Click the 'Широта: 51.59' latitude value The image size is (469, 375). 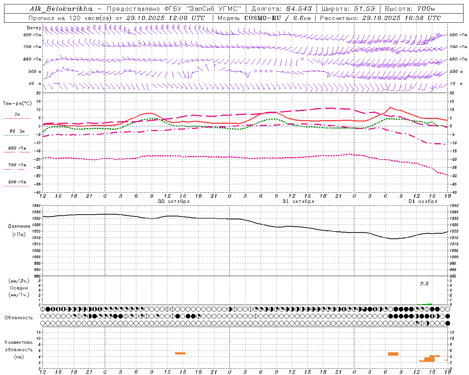coord(348,9)
